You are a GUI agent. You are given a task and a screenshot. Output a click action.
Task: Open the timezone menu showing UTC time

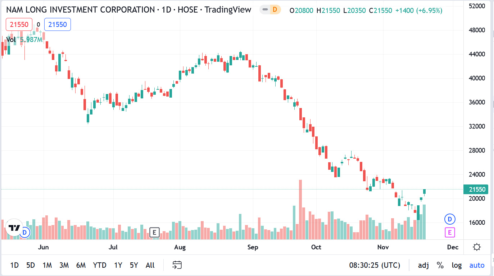[375, 265]
